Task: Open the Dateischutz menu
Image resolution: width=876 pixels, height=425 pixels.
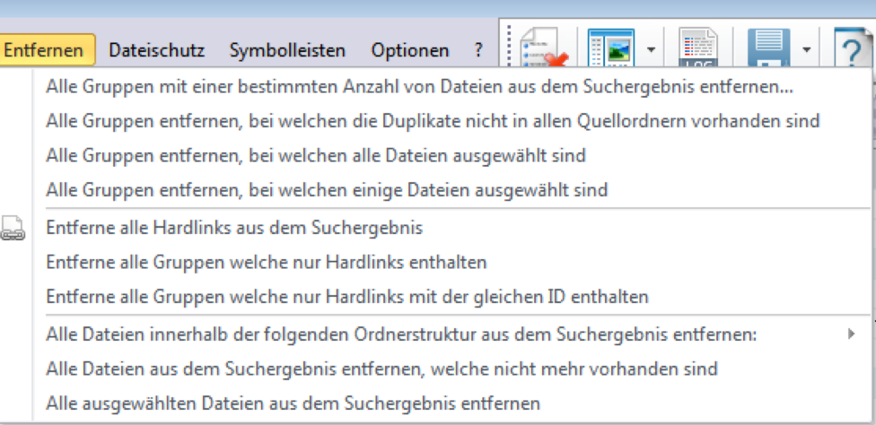Action: tap(157, 50)
